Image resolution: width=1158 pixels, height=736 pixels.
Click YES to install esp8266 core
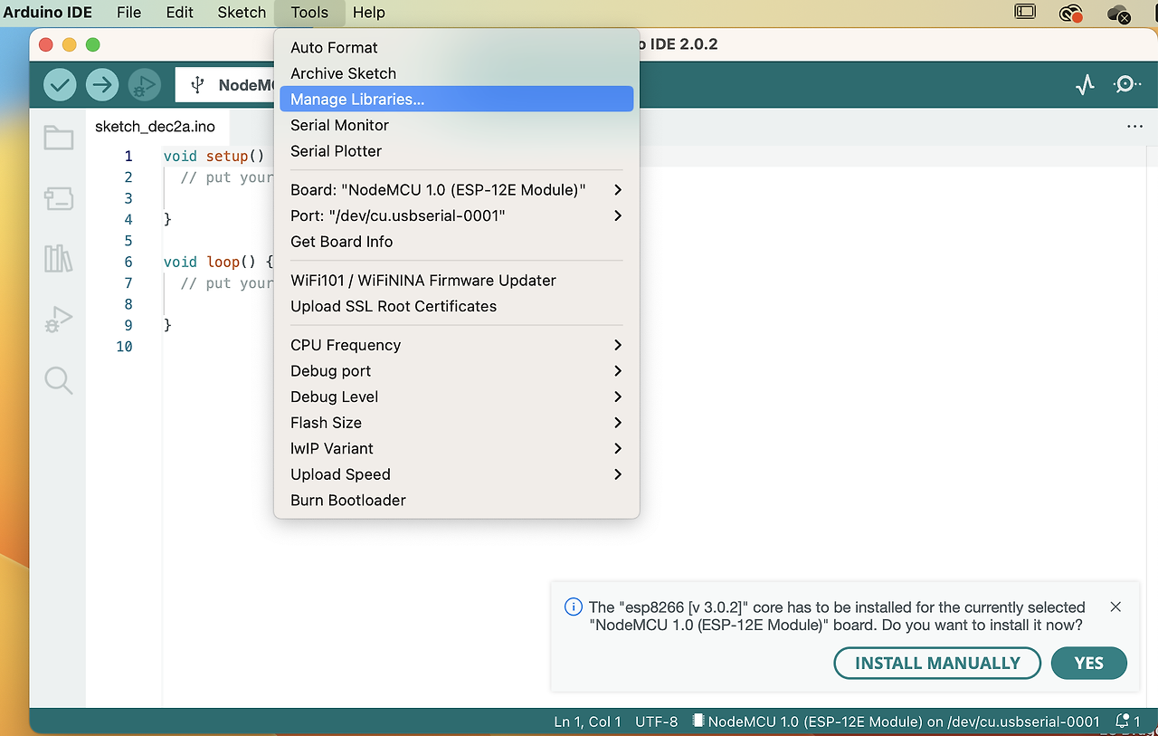point(1089,664)
